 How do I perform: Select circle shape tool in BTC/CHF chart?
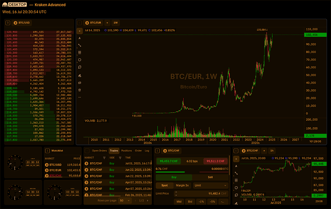click(236, 188)
